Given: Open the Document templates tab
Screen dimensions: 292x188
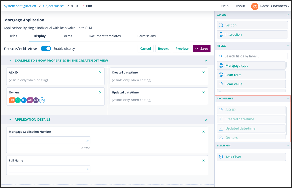Looking at the screenshot, I should click(x=105, y=36).
